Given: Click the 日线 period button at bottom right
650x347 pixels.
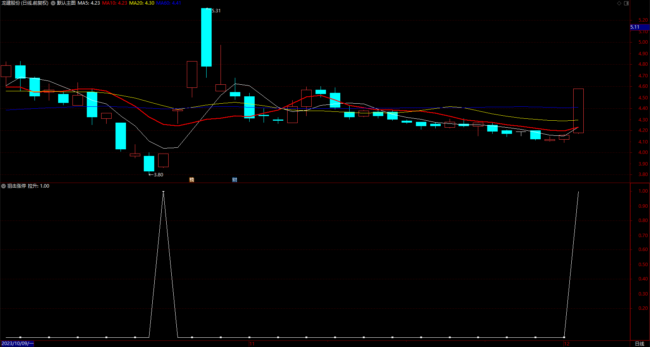Looking at the screenshot, I should tap(640, 344).
